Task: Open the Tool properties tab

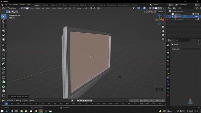Action: [x=168, y=45]
